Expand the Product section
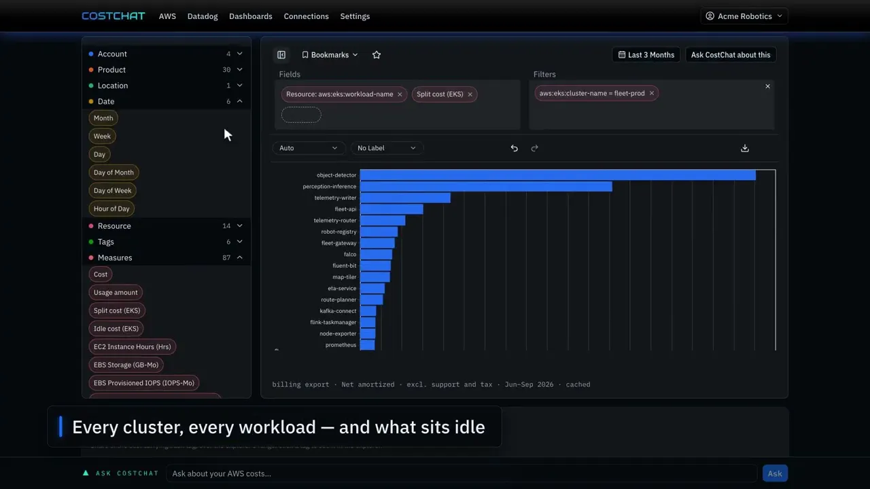 coord(166,70)
